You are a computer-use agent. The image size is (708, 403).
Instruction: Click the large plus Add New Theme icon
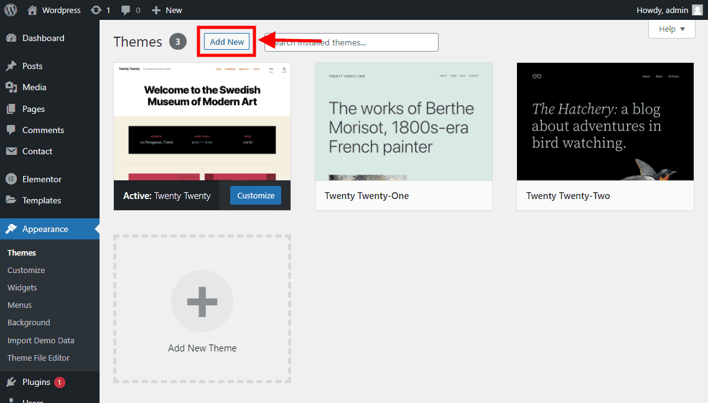point(202,301)
